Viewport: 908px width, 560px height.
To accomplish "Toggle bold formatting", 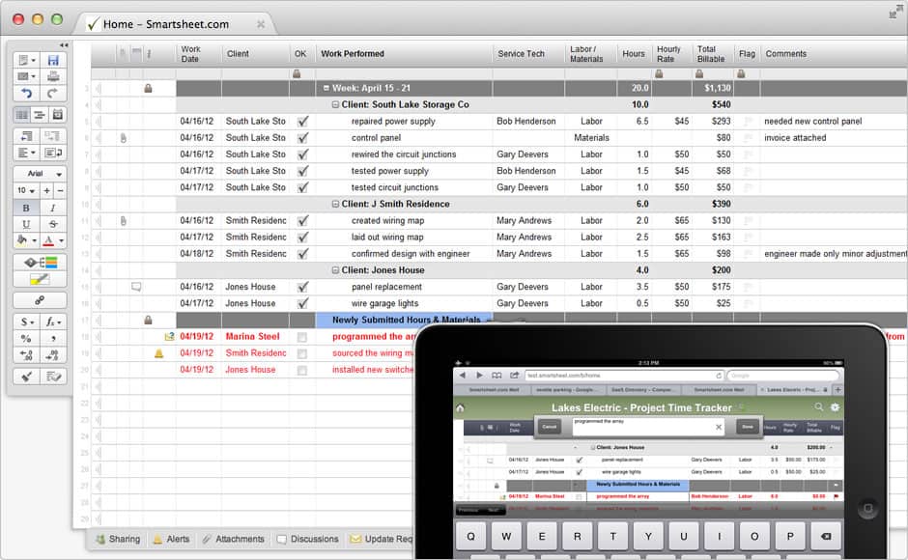I will [x=26, y=208].
